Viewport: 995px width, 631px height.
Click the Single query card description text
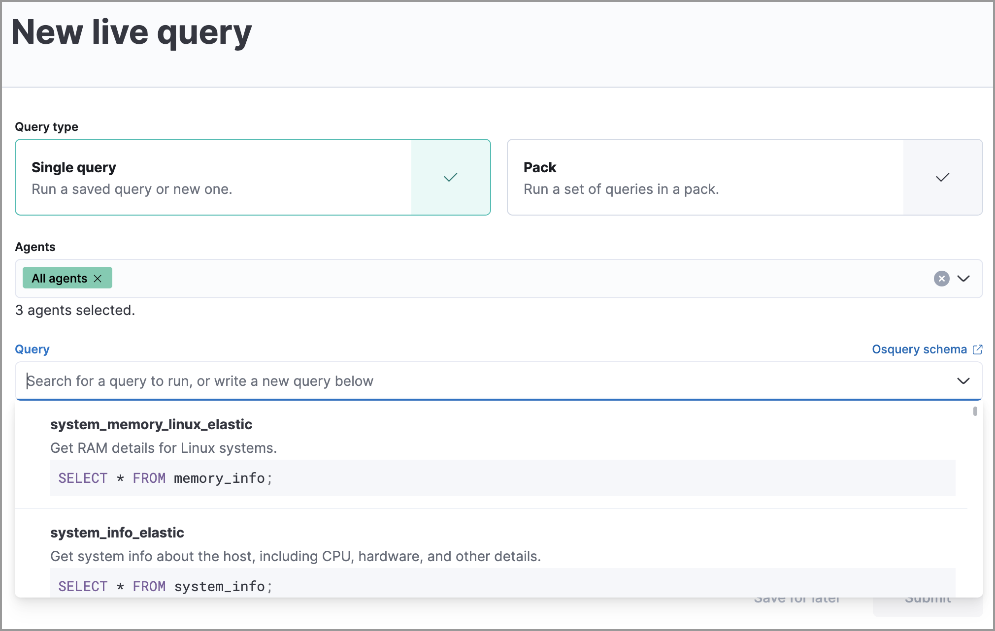132,189
